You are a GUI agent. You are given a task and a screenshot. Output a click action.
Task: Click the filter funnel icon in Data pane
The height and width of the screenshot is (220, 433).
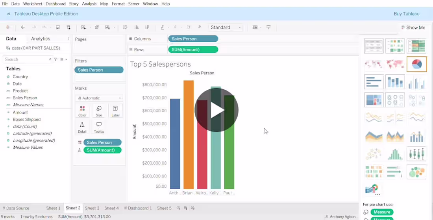click(56, 59)
